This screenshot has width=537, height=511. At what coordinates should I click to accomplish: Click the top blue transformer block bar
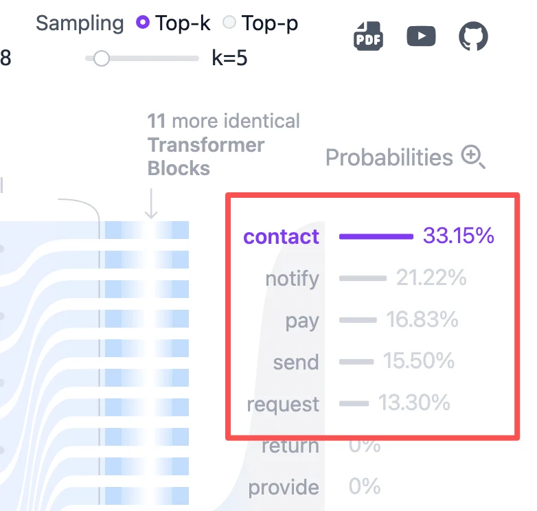click(147, 230)
